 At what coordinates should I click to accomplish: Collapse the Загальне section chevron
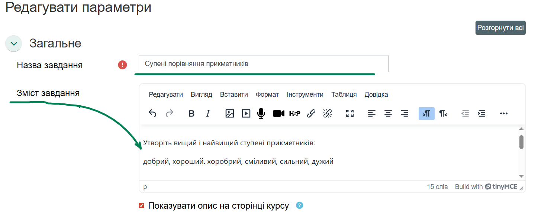click(x=14, y=43)
